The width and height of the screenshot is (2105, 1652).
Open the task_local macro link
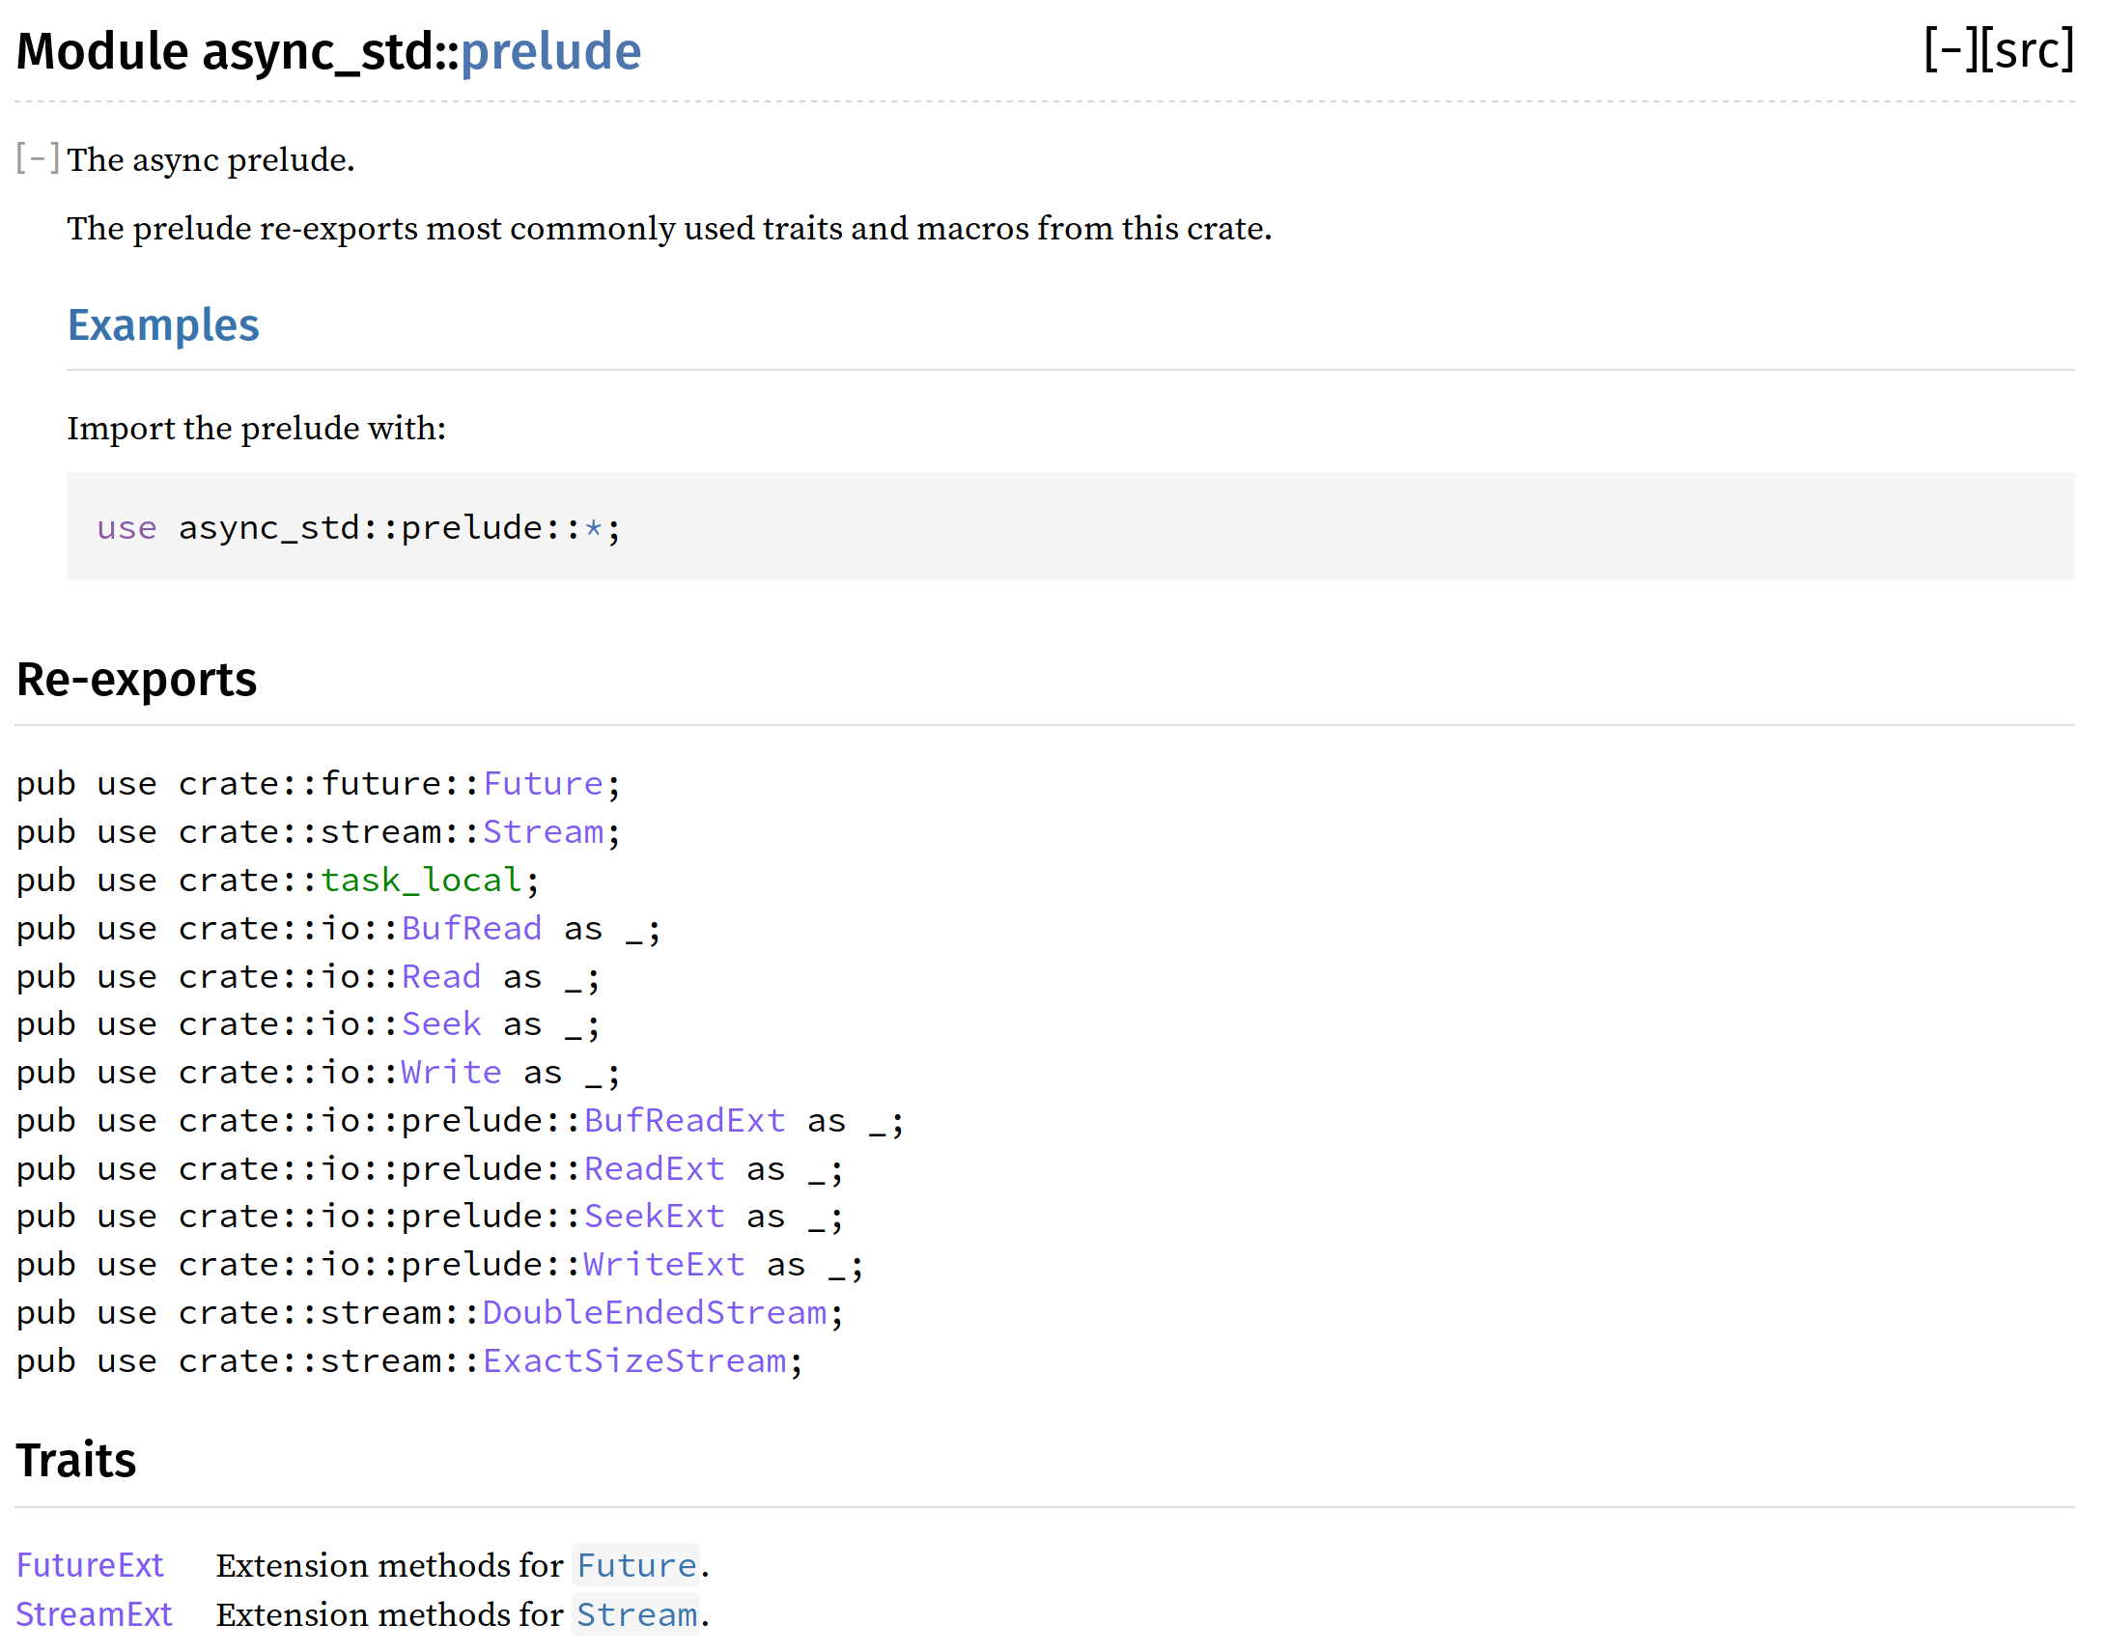(421, 881)
